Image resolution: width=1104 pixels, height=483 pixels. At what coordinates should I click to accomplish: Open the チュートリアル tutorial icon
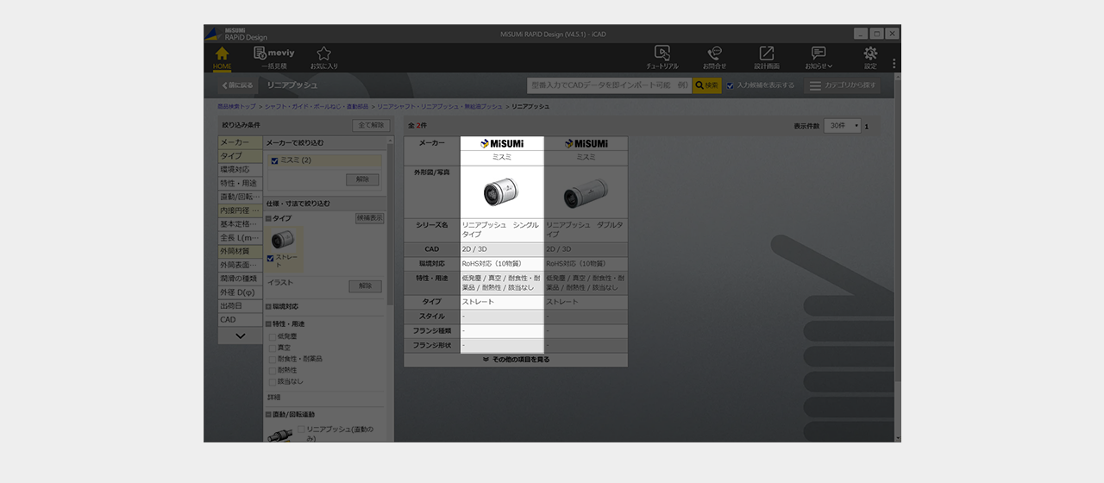pos(662,57)
